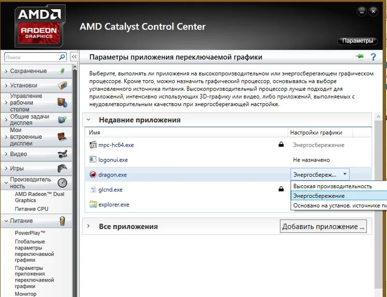The height and width of the screenshot is (297, 387).
Task: Expand Мои встроенные дисплеи category
Action: pyautogui.click(x=6, y=136)
